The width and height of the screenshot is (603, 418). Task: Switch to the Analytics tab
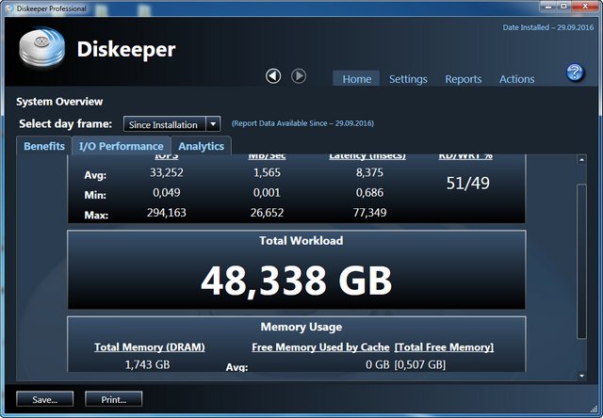coord(201,147)
